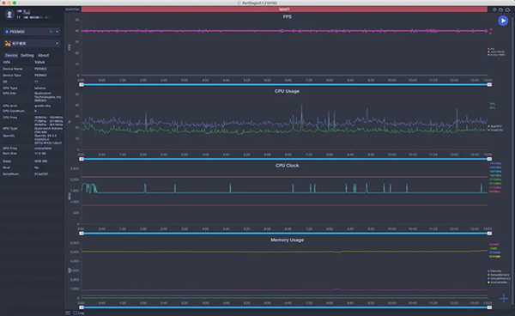Toggle TotalCPU series in CPU Usage legend

pyautogui.click(x=495, y=130)
